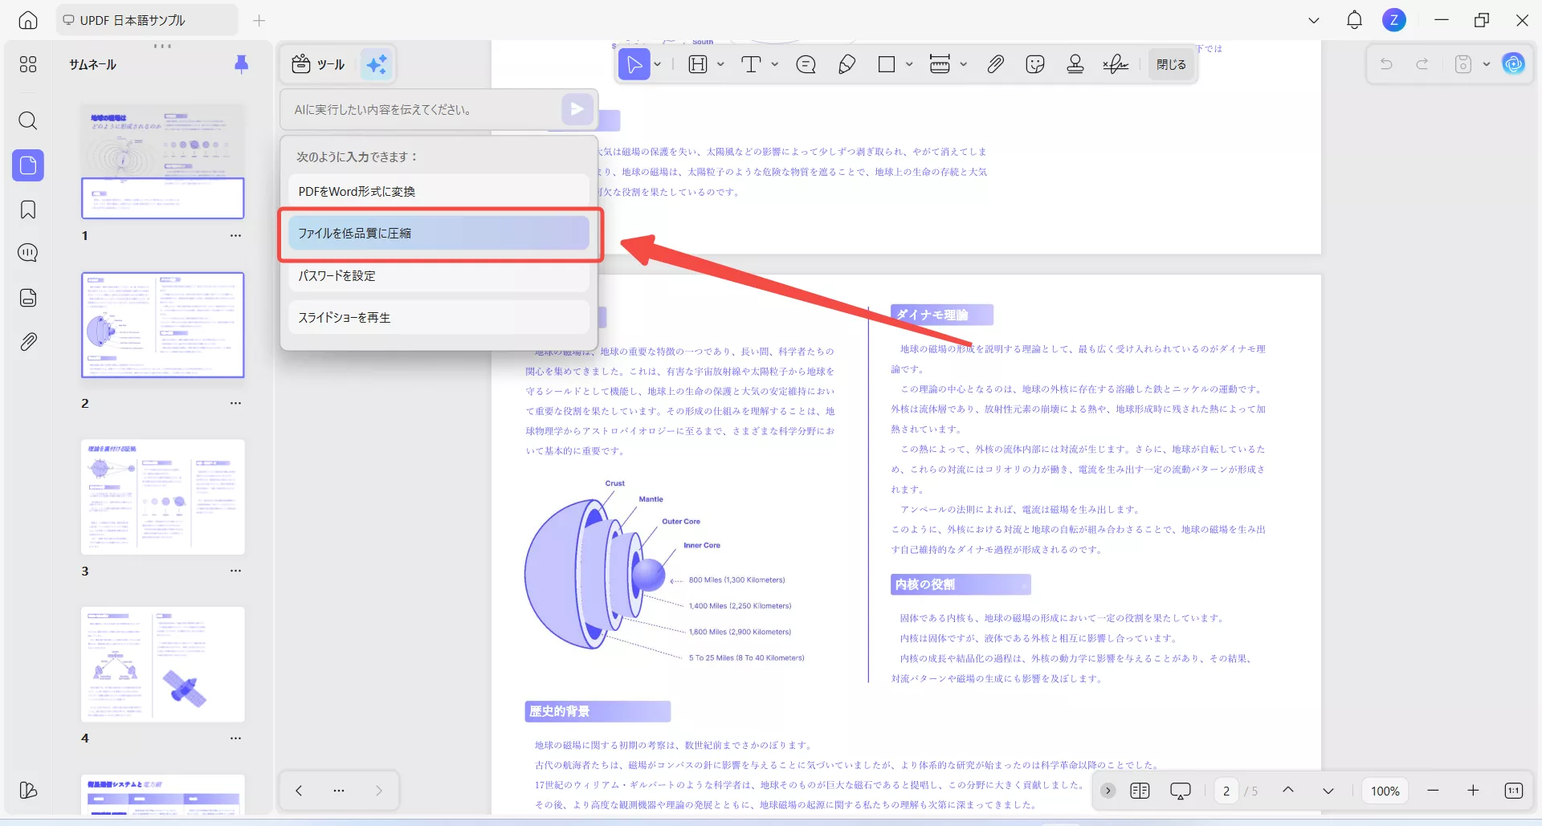This screenshot has width=1542, height=826.
Task: Select the rectangle shape tool
Action: 887,64
